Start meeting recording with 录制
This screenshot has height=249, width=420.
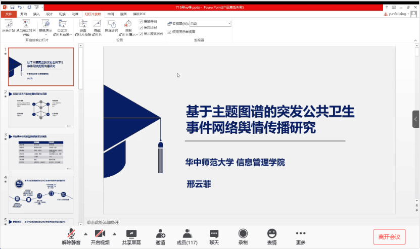pyautogui.click(x=243, y=233)
